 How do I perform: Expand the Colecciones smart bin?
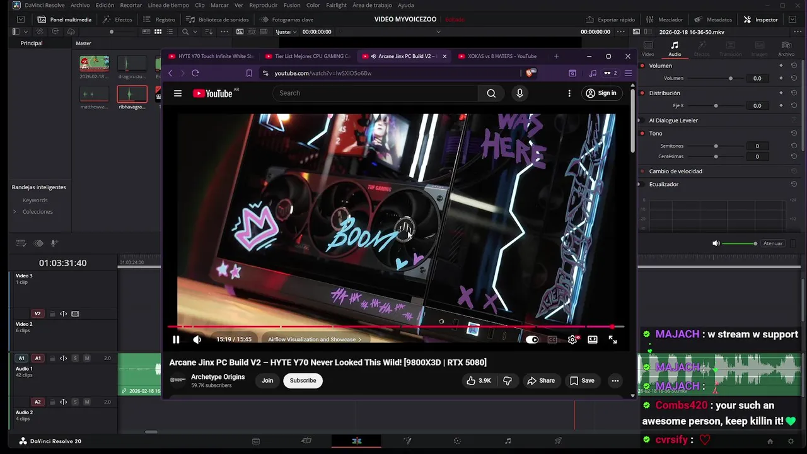point(15,211)
